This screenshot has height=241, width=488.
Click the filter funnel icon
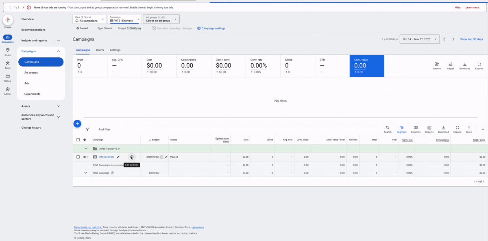87,129
